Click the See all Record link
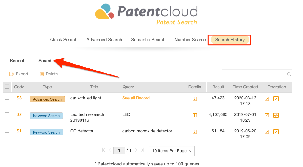Viewport: 303px width, 167px height. (136, 98)
